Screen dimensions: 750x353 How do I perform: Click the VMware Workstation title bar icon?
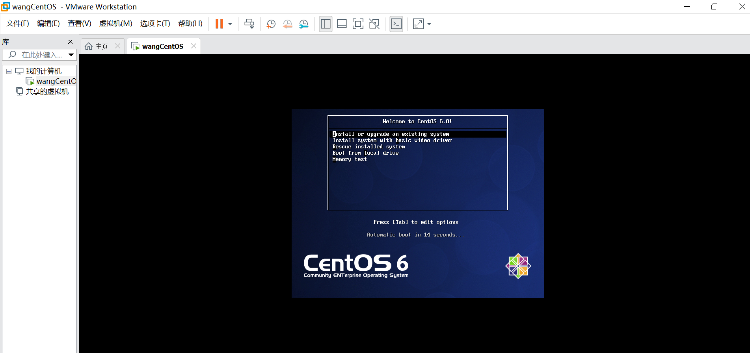pos(6,6)
